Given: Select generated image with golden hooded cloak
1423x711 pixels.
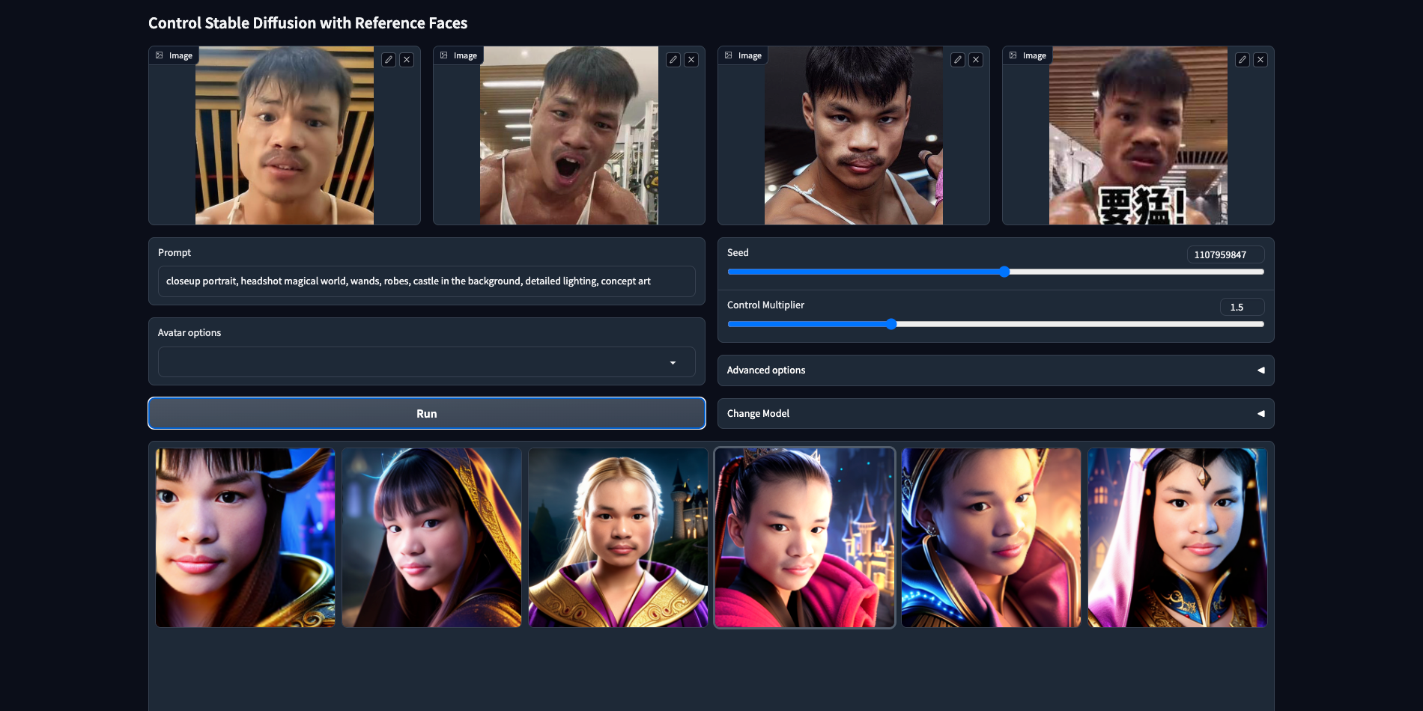Looking at the screenshot, I should point(432,538).
